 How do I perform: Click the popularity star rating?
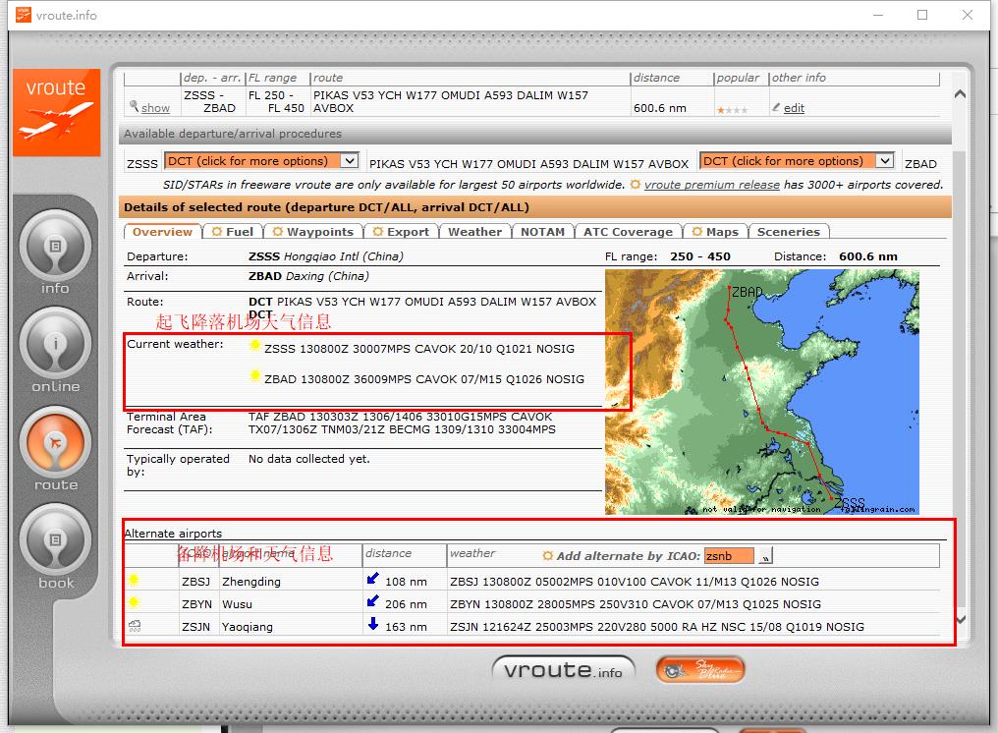pos(732,109)
